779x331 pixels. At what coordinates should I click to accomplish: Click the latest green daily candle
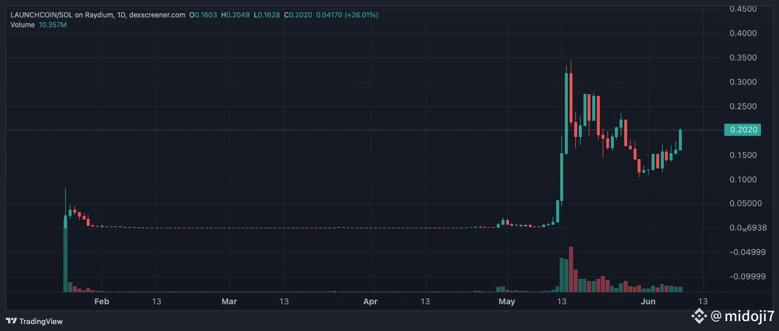click(x=680, y=140)
